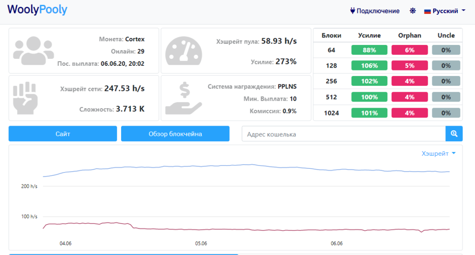Click the users group icon
Screen dimensions: 475x255
coord(33,51)
